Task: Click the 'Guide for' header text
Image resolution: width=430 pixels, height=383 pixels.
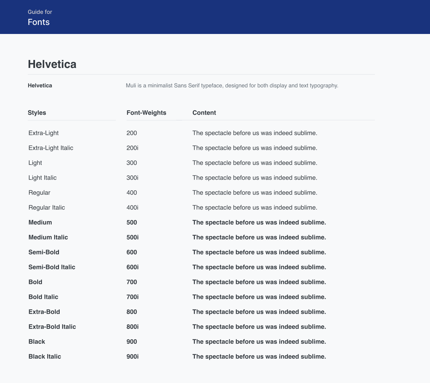Action: [x=40, y=12]
